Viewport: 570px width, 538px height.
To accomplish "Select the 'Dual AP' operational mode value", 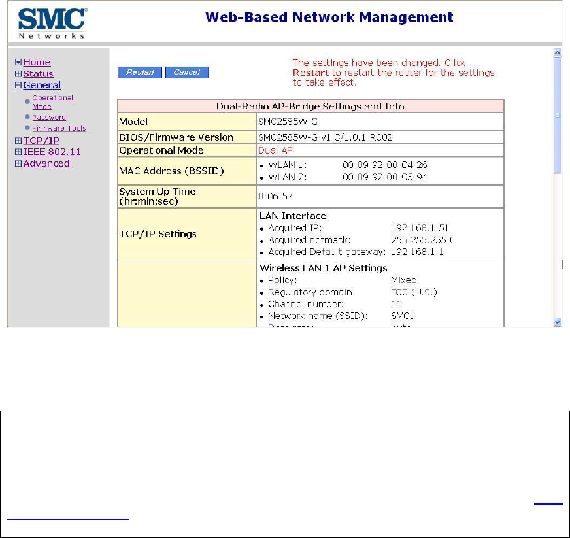I will 275,150.
